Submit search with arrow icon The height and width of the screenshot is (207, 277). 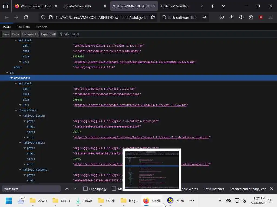click(x=205, y=17)
